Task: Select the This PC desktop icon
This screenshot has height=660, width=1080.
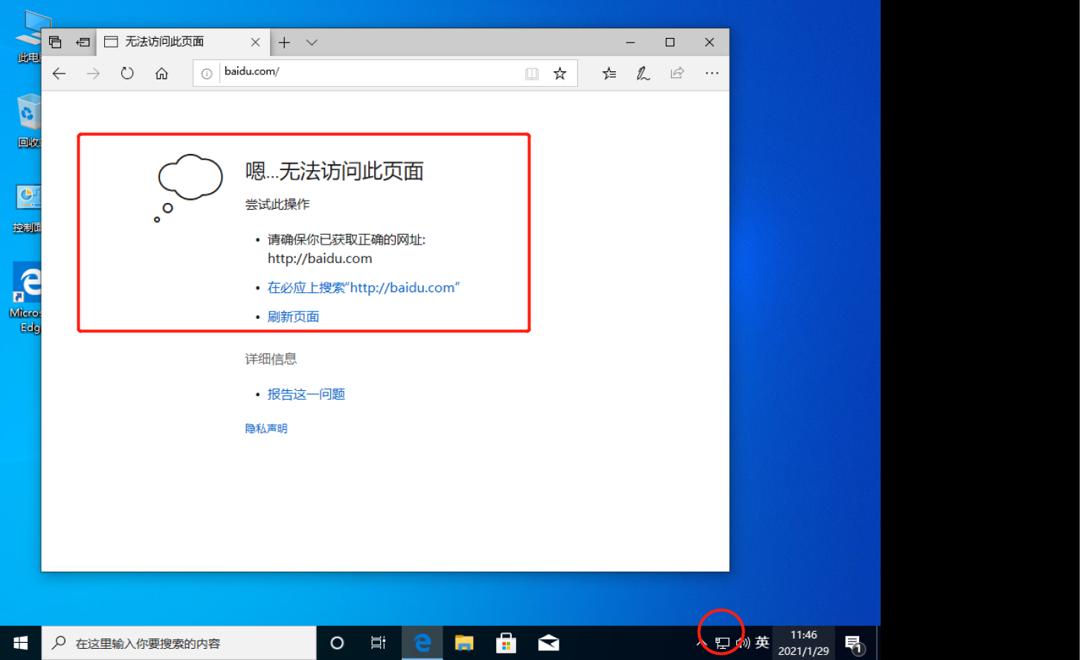Action: (30, 37)
